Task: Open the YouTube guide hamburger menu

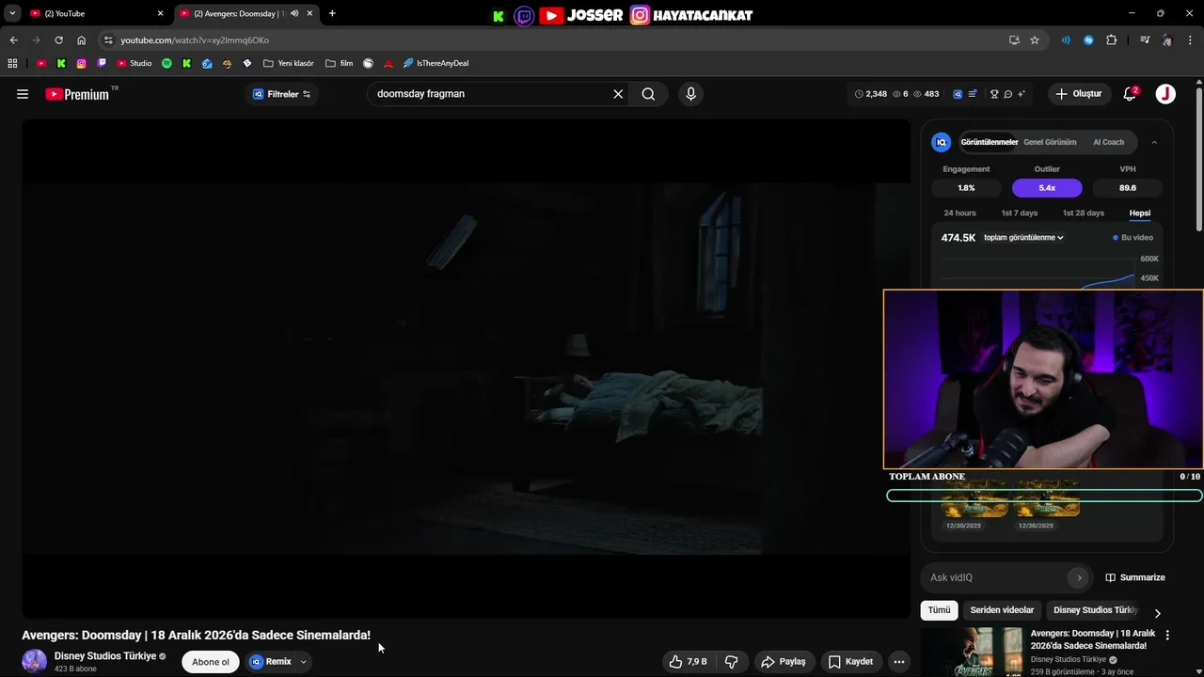Action: pos(23,94)
